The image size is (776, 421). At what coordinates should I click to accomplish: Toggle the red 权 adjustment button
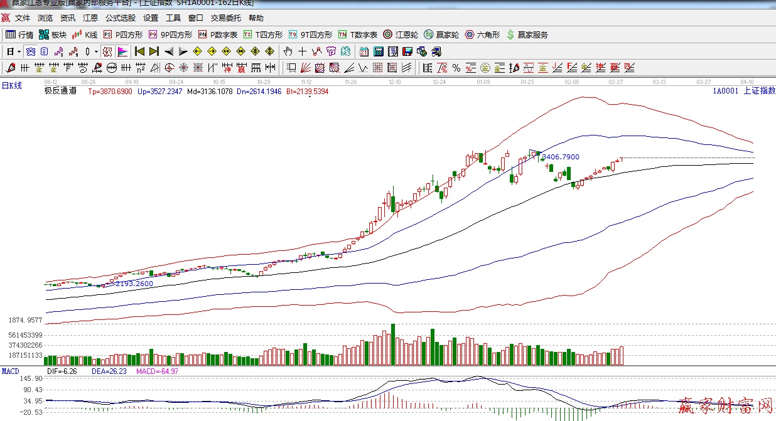click(x=107, y=51)
